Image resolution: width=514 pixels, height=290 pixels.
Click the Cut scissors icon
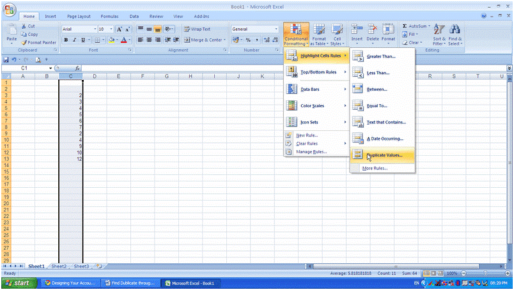pos(24,26)
